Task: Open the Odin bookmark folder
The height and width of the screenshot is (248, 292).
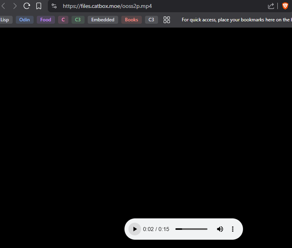Action: 24,20
